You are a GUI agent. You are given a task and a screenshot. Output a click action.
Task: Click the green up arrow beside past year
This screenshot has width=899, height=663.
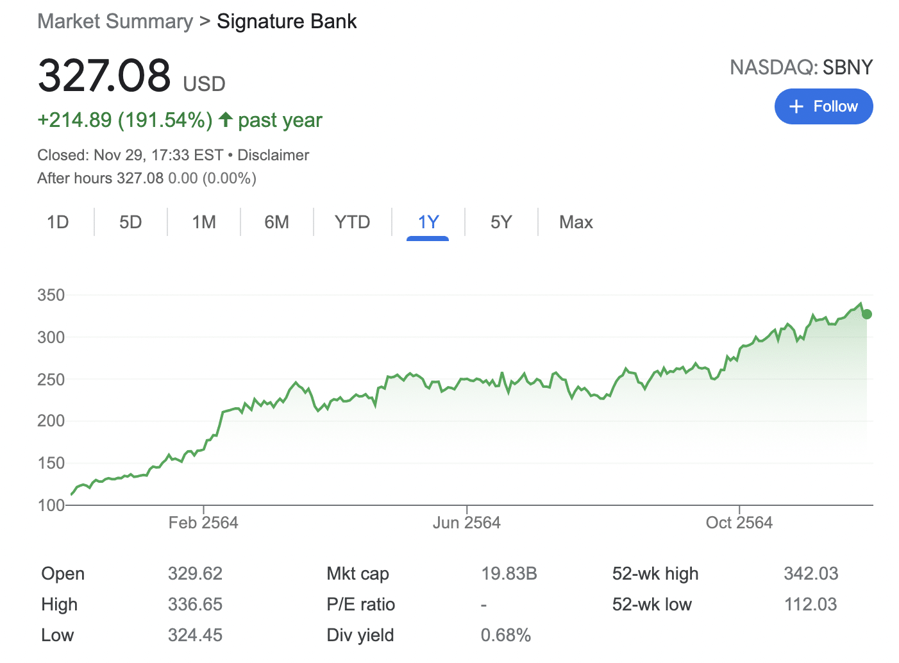[225, 119]
